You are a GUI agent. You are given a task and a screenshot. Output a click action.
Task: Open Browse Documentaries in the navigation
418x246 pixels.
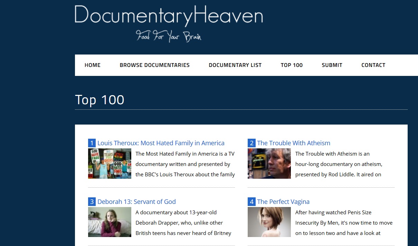(x=154, y=65)
